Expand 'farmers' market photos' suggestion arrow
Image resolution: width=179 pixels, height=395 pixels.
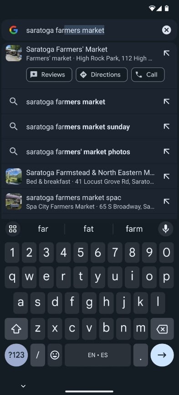[166, 151]
